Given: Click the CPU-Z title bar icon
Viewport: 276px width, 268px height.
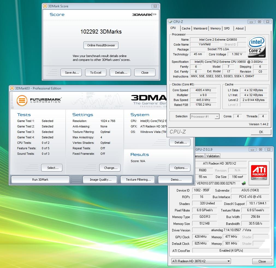Looking at the screenshot, I should [170, 22].
